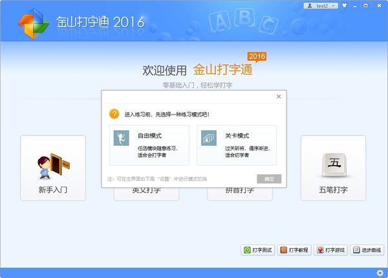This screenshot has width=388, height=278.
Task: View 进步曲线 progress curve
Action: pos(367,250)
